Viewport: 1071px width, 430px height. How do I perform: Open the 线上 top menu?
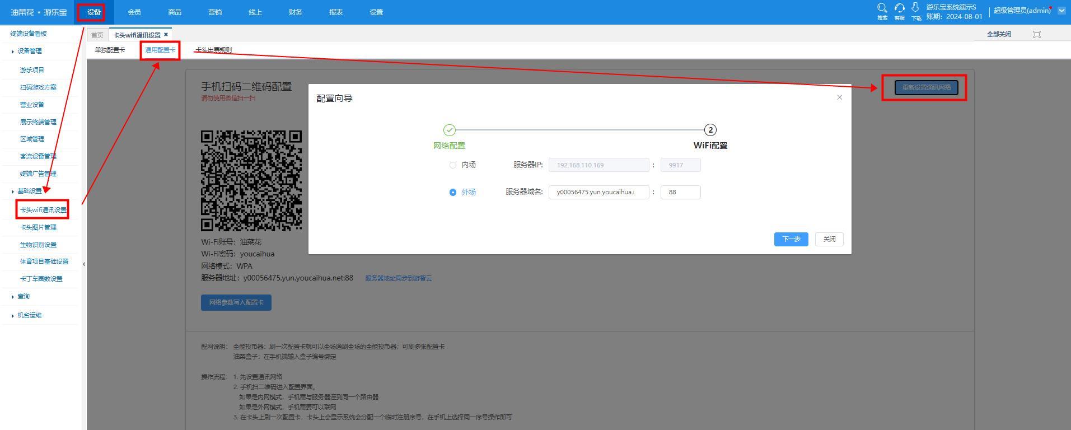(255, 12)
